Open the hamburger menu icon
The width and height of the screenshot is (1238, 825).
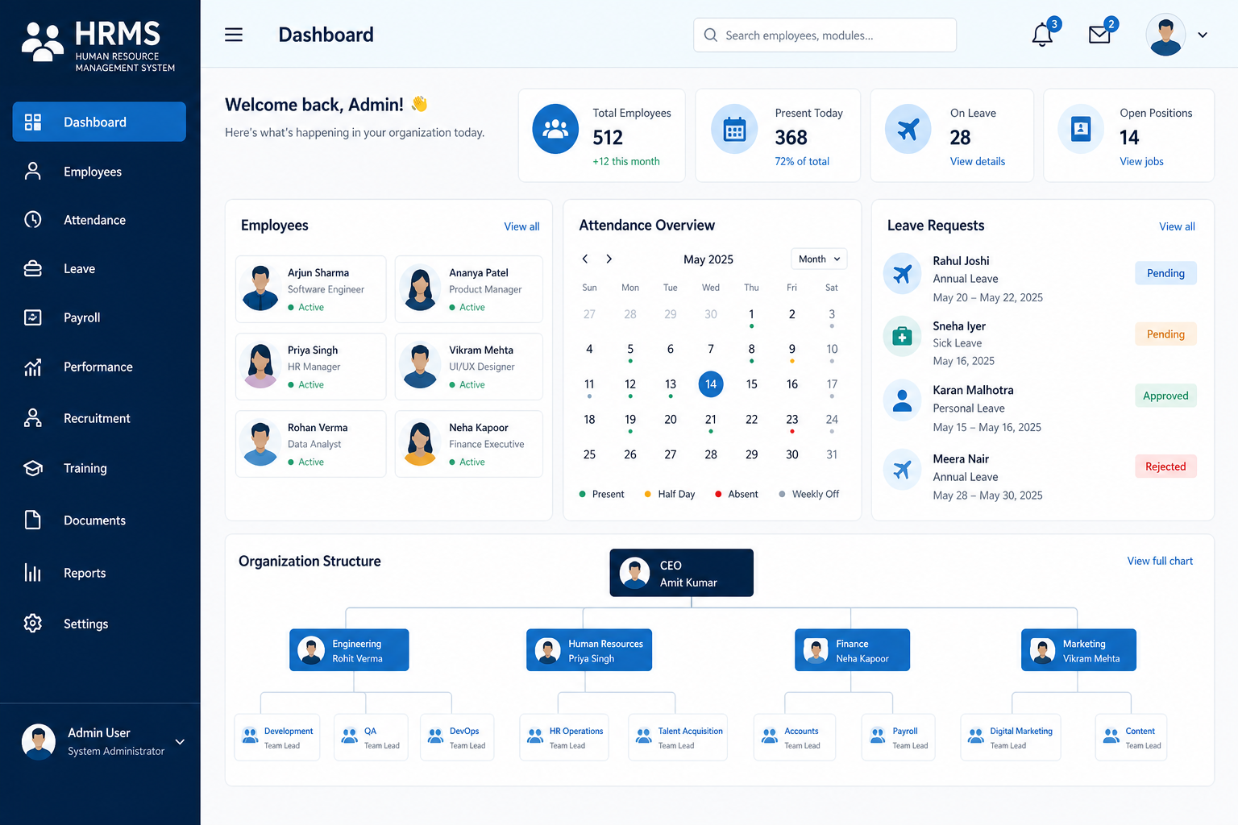234,35
